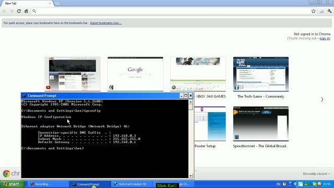Switch to XLink Kai Evolution VII taskbar button
This screenshot has width=334, height=188.
[132, 184]
